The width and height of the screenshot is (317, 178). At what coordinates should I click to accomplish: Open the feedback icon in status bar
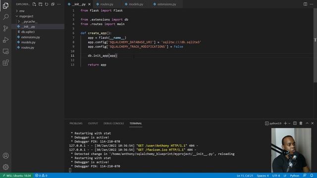[305, 176]
